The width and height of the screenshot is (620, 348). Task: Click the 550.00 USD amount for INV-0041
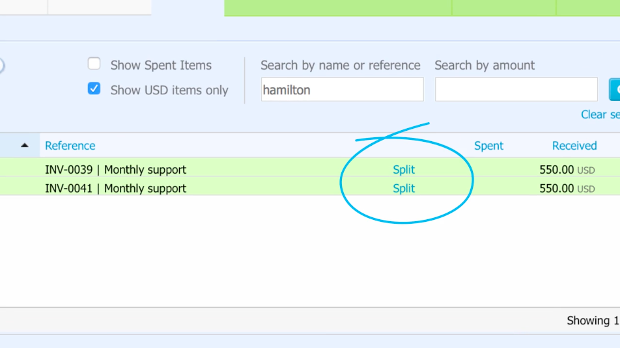tap(567, 189)
